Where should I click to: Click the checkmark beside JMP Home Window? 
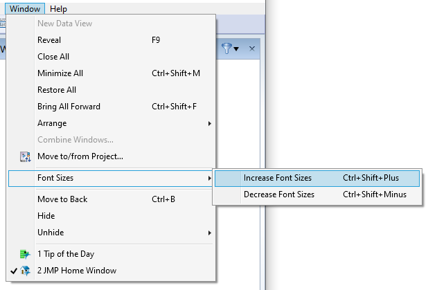coord(15,271)
